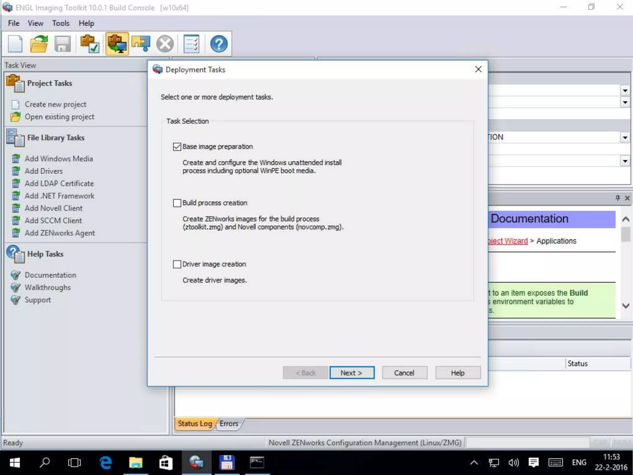
Task: Click the Help button in dialog
Action: tap(458, 373)
